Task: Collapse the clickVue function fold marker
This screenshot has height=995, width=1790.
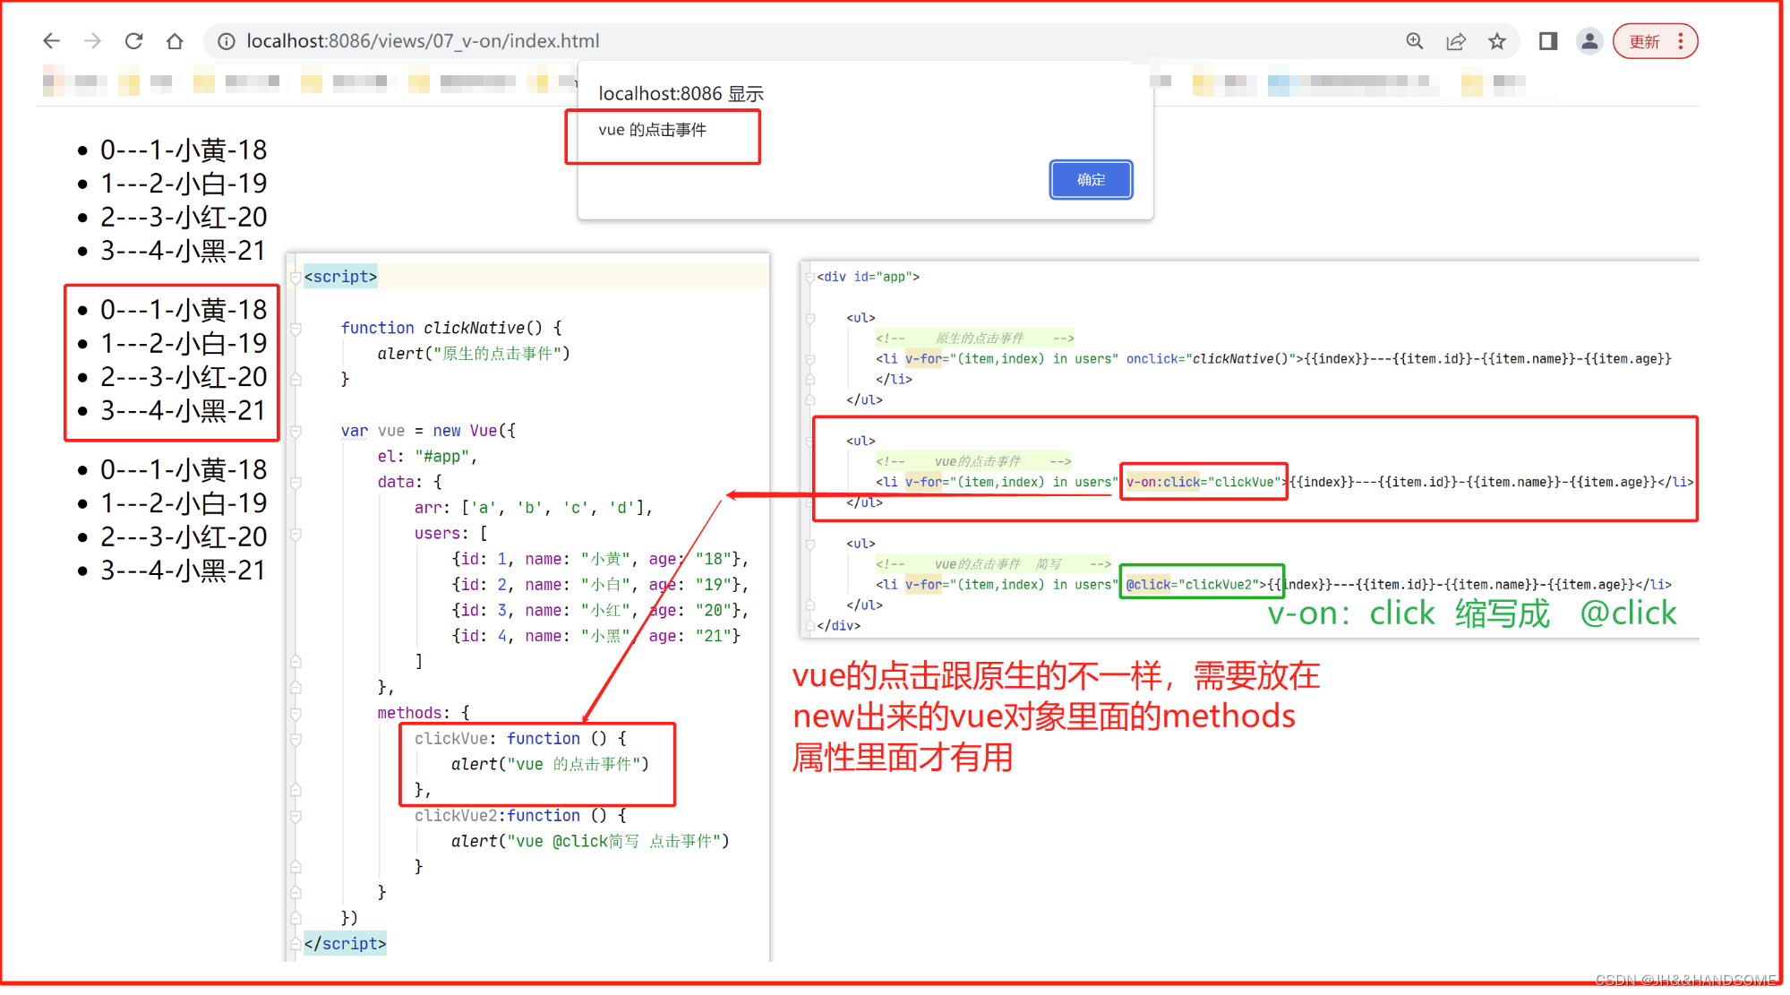Action: (x=295, y=739)
